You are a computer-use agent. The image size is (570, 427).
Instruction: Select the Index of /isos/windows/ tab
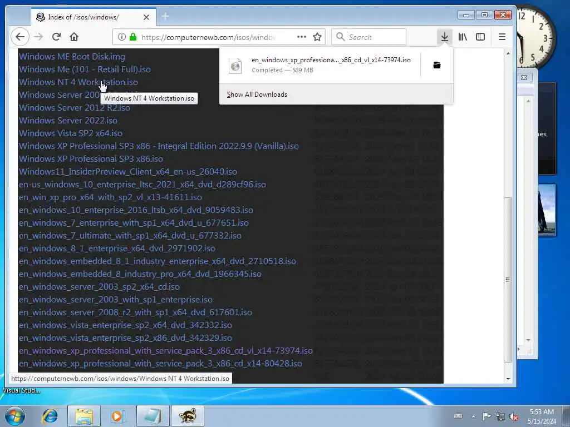click(94, 17)
